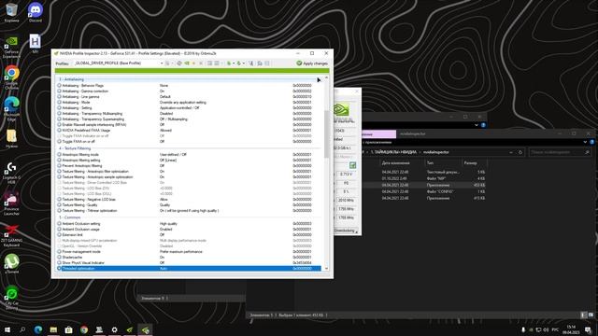Select Toggle FXAA on or off row
The image size is (598, 336).
coord(189,141)
